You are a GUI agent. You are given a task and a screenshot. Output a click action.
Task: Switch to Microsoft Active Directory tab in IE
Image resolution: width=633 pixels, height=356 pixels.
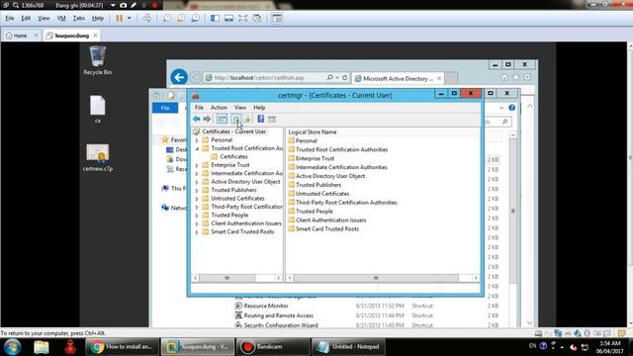pyautogui.click(x=398, y=78)
